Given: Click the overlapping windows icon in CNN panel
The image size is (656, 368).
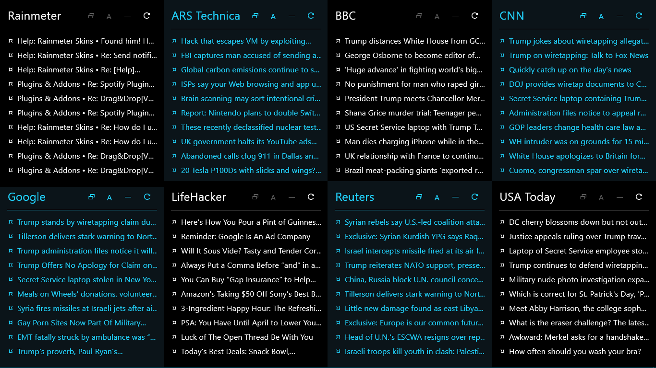Looking at the screenshot, I should tap(583, 16).
